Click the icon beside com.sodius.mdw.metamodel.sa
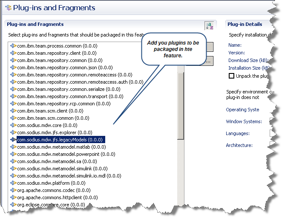This screenshot has height=217, width=282. (13, 161)
